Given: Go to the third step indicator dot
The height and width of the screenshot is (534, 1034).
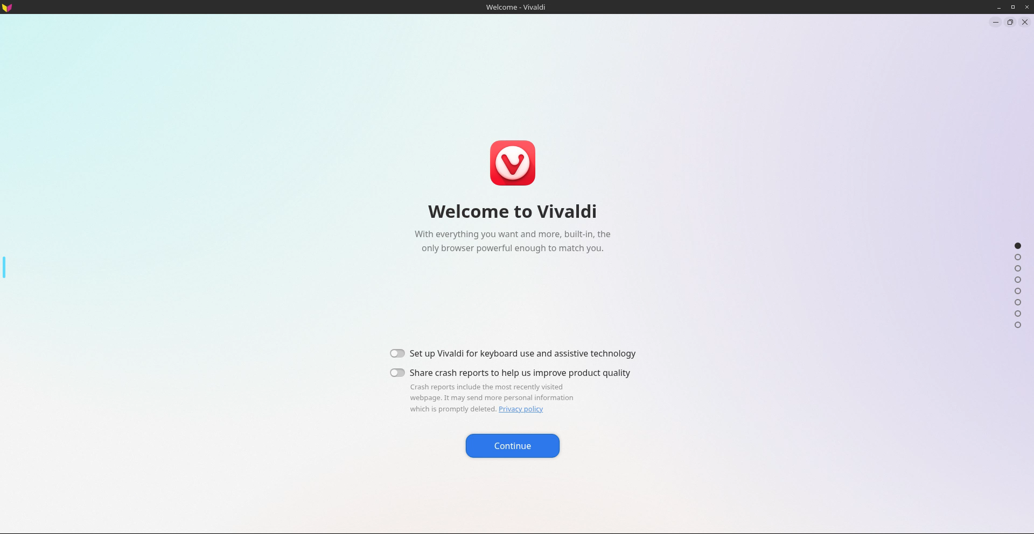Looking at the screenshot, I should (x=1018, y=268).
